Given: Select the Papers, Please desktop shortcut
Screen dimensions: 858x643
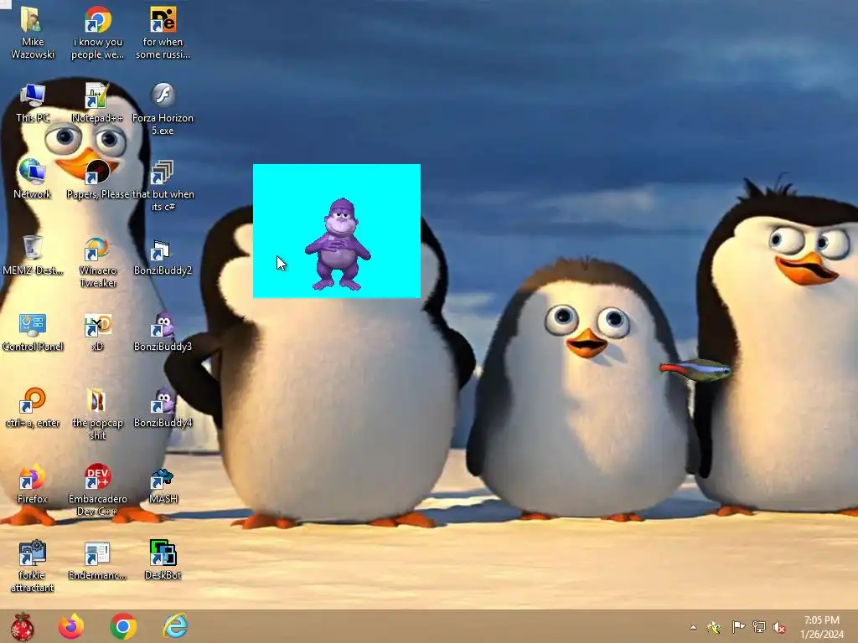Looking at the screenshot, I should (97, 179).
